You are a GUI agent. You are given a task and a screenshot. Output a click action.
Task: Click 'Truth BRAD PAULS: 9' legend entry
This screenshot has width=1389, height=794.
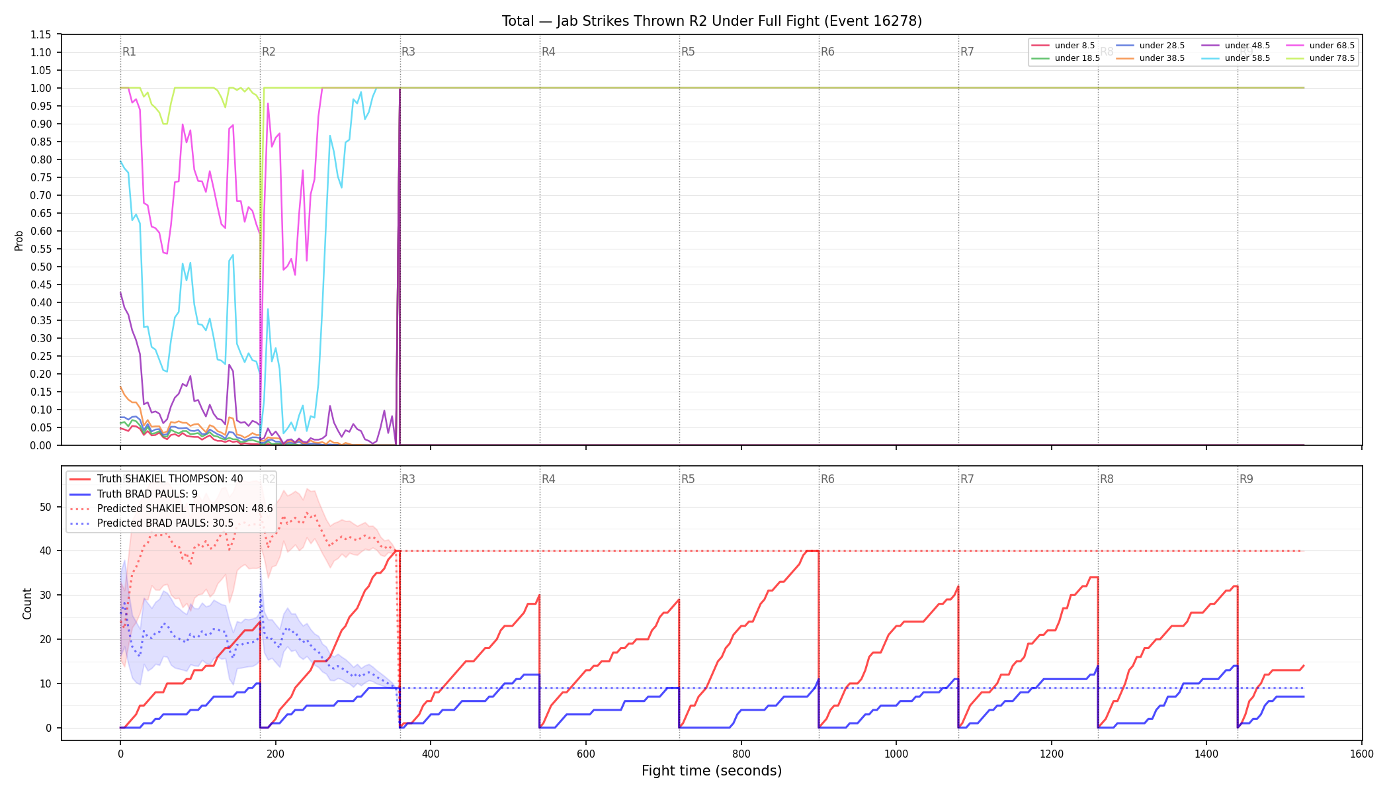(134, 494)
